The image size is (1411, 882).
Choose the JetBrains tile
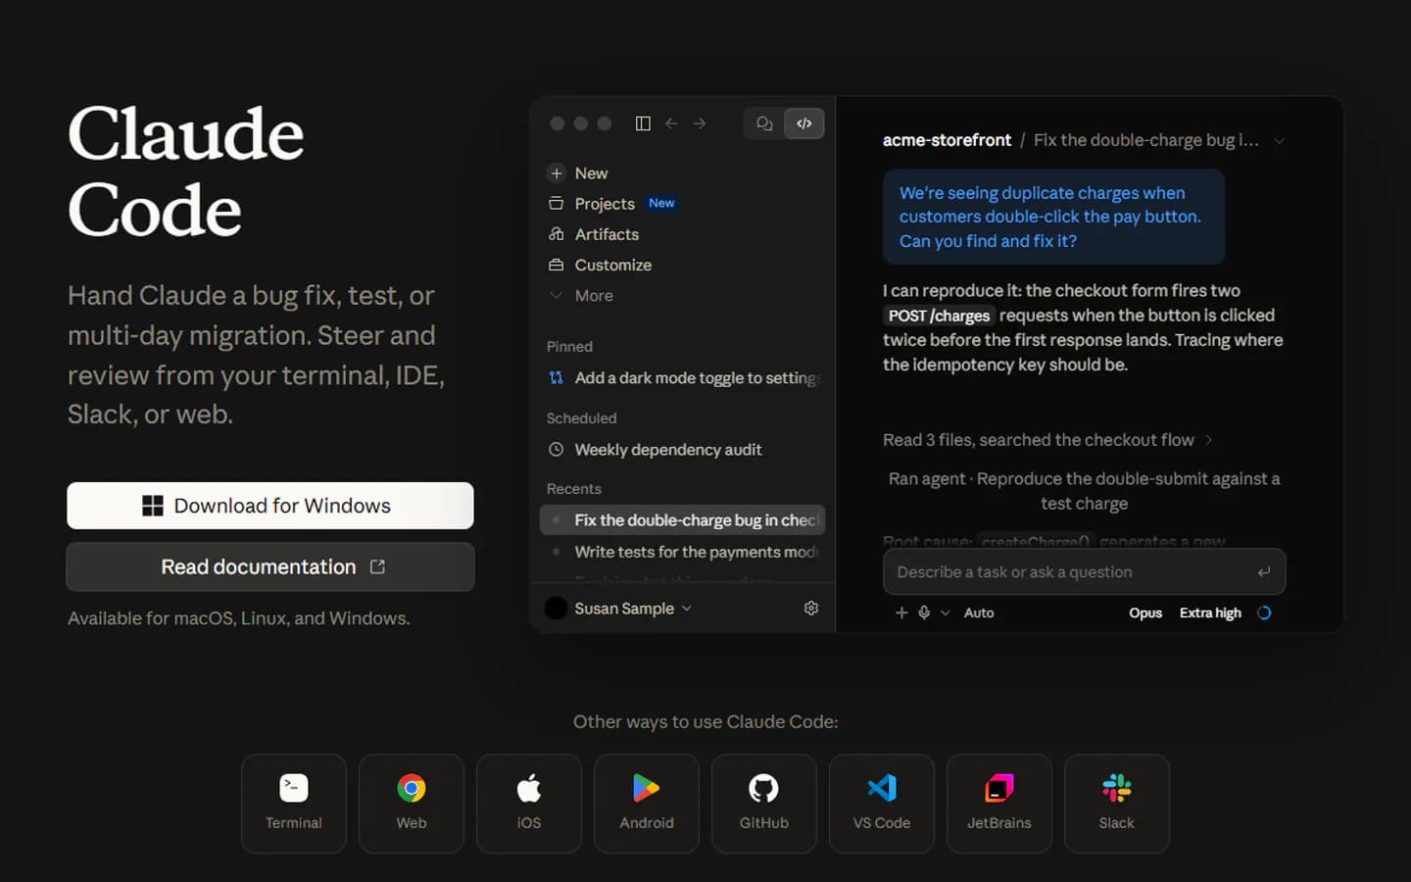pos(999,804)
